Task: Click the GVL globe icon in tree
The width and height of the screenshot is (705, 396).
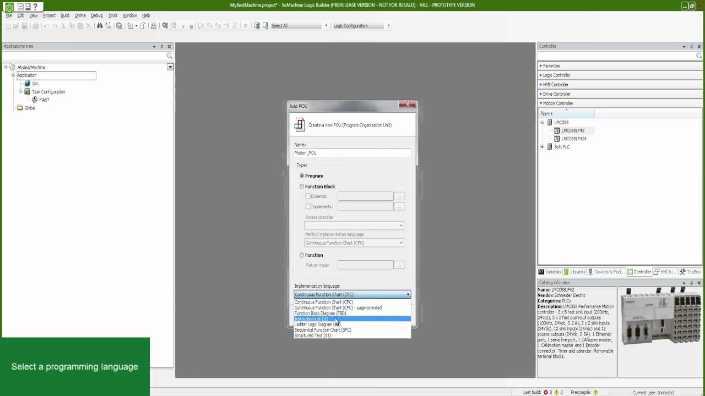Action: click(x=27, y=84)
